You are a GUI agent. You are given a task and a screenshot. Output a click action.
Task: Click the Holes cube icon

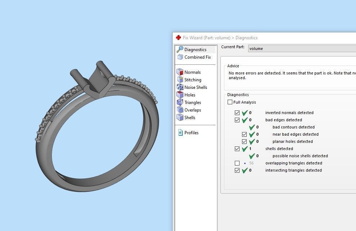[x=180, y=95]
